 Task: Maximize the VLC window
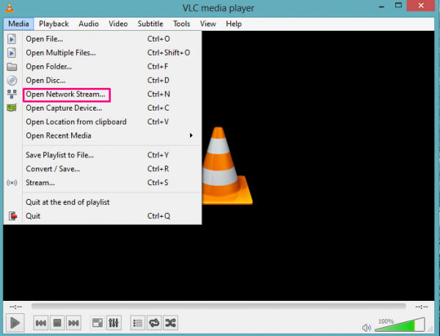pos(398,6)
